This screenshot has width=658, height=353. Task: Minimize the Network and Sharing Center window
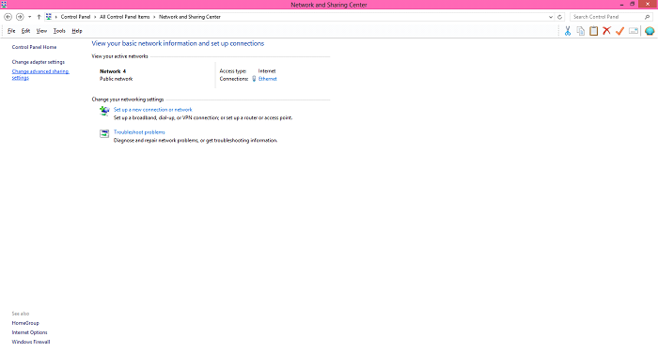point(621,4)
